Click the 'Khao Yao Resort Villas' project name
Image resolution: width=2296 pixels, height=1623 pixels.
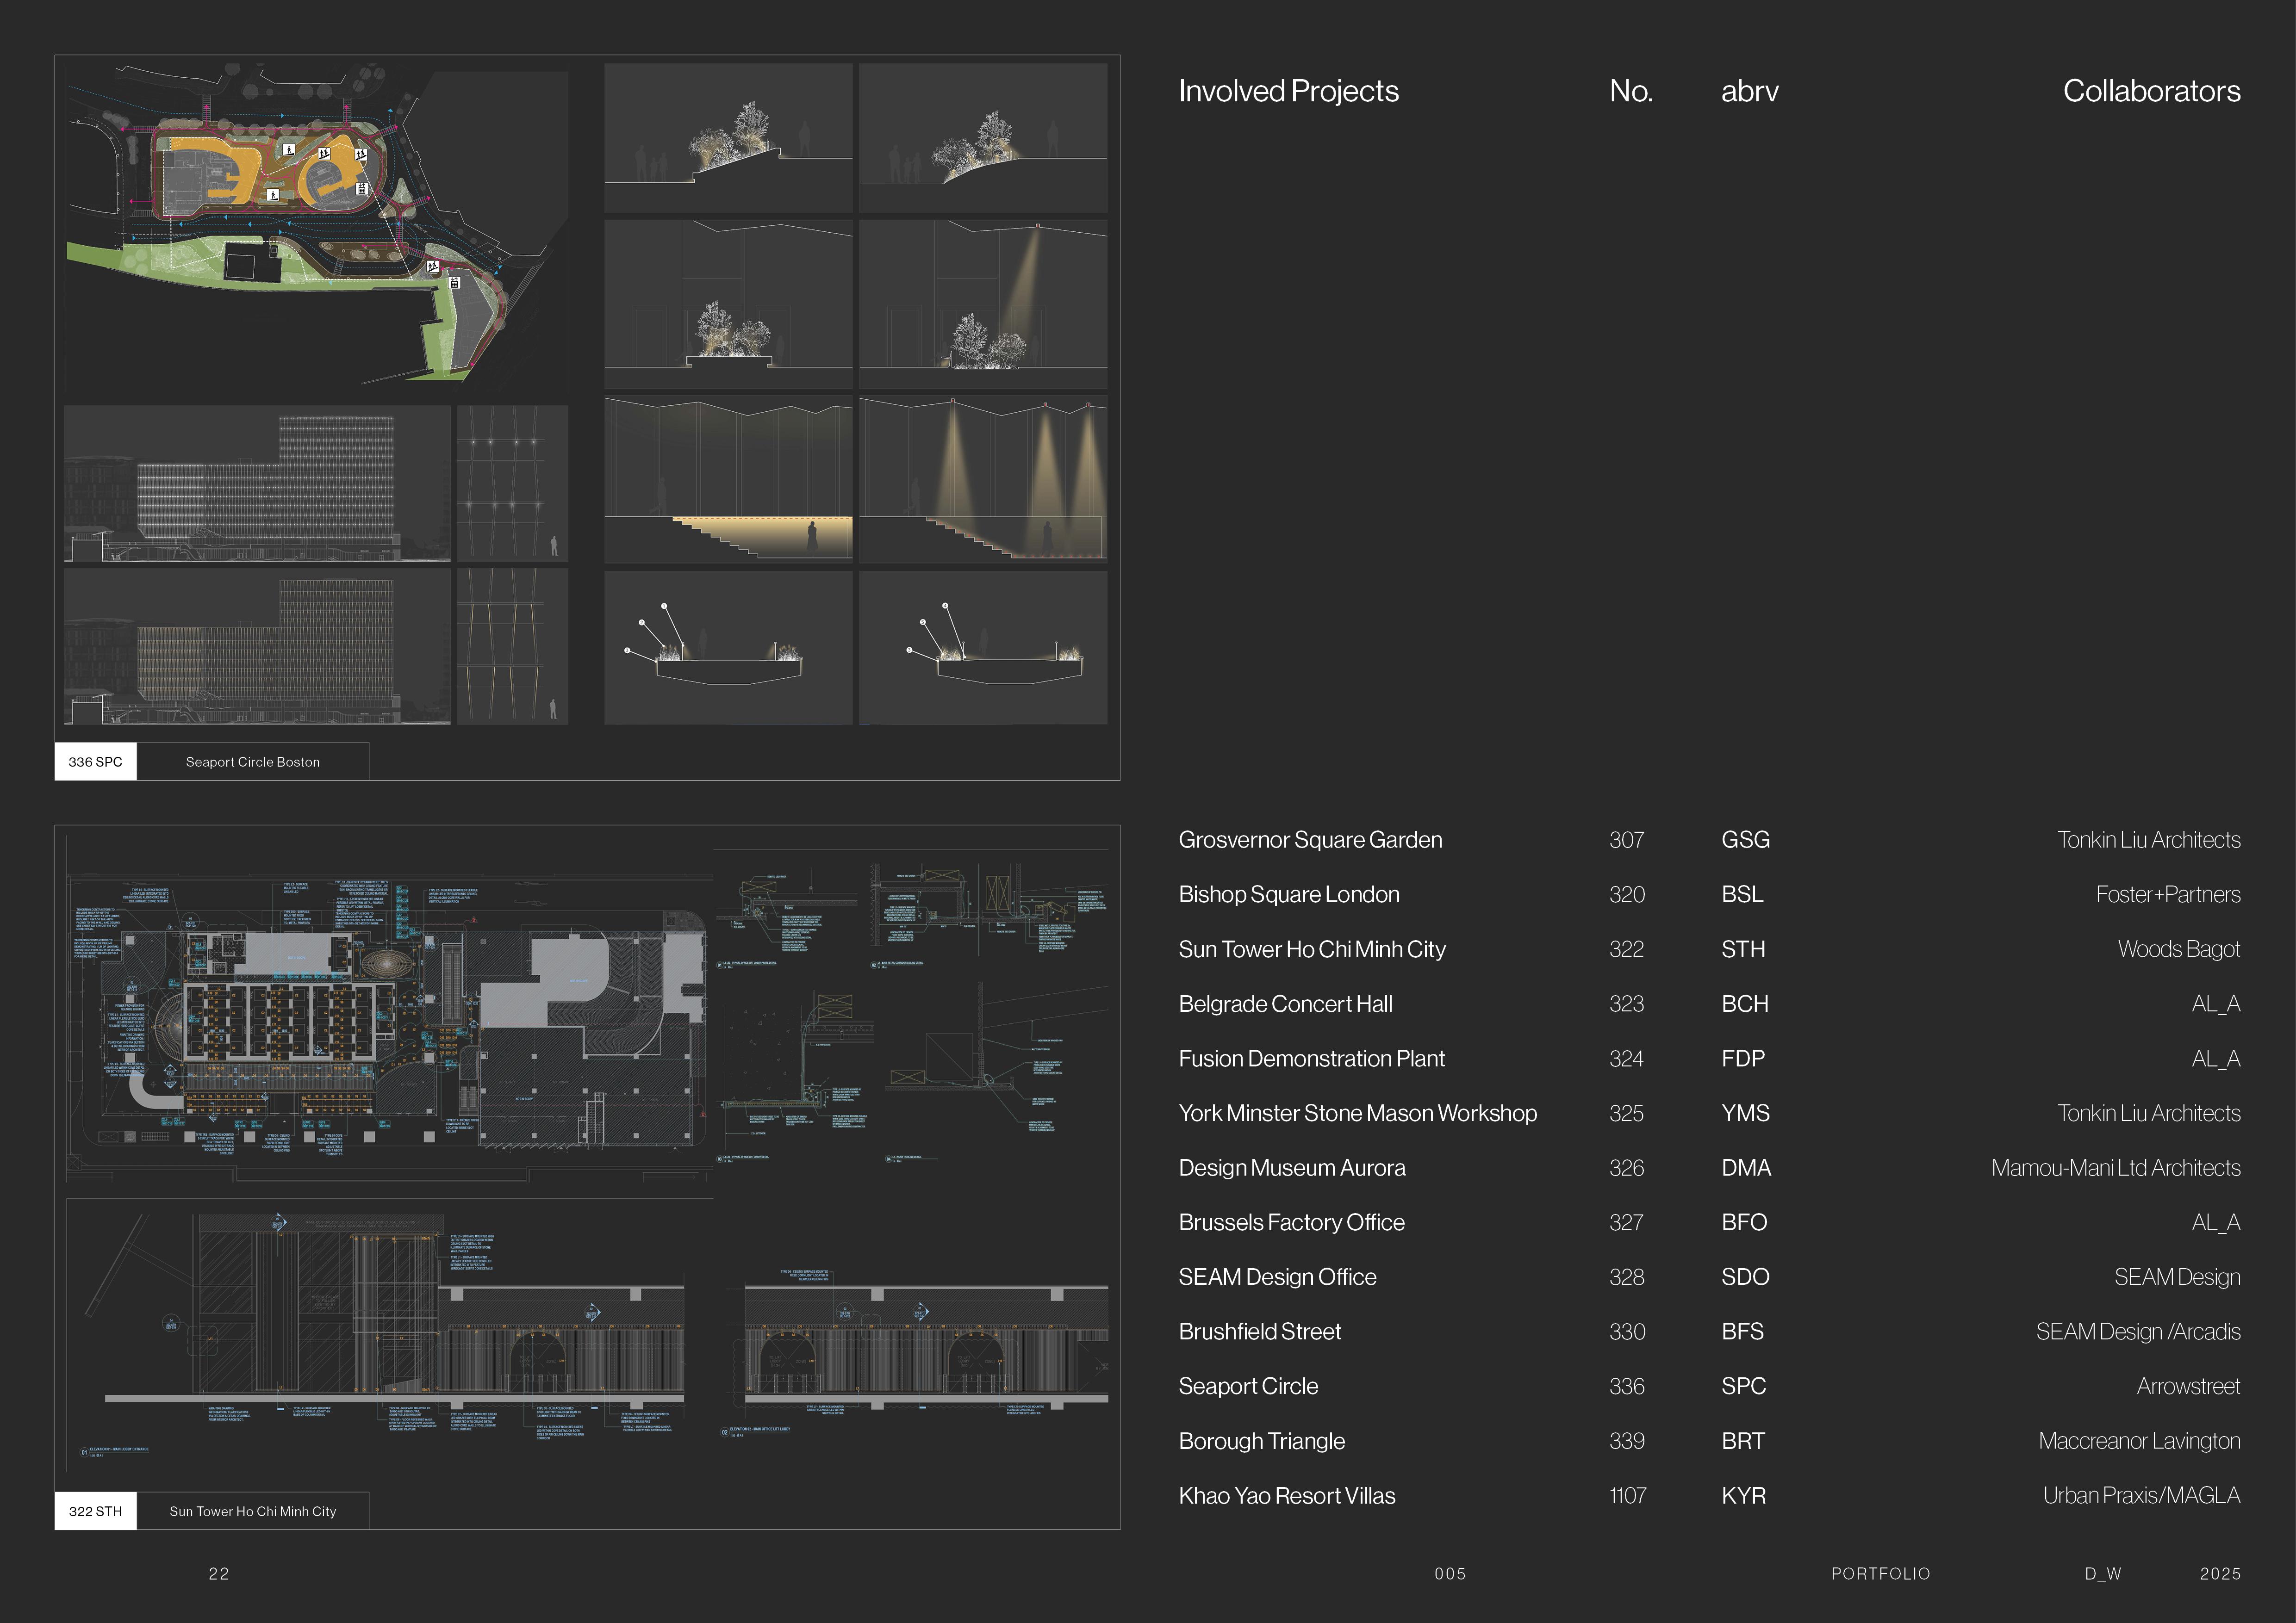coord(1286,1496)
